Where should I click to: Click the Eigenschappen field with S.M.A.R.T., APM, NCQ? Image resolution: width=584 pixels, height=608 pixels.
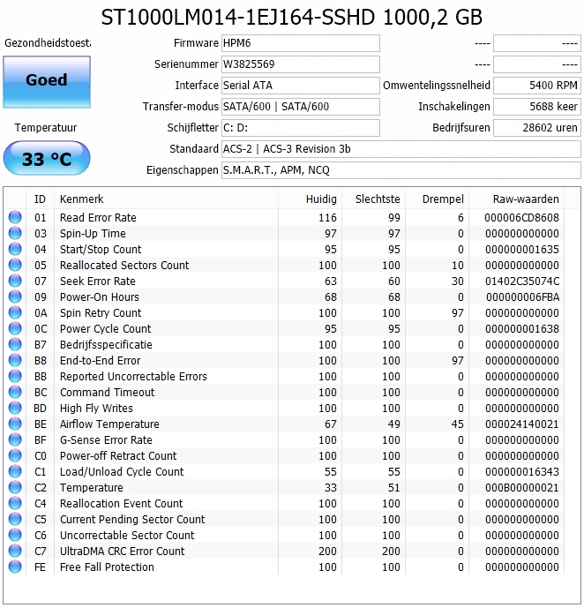pyautogui.click(x=401, y=170)
